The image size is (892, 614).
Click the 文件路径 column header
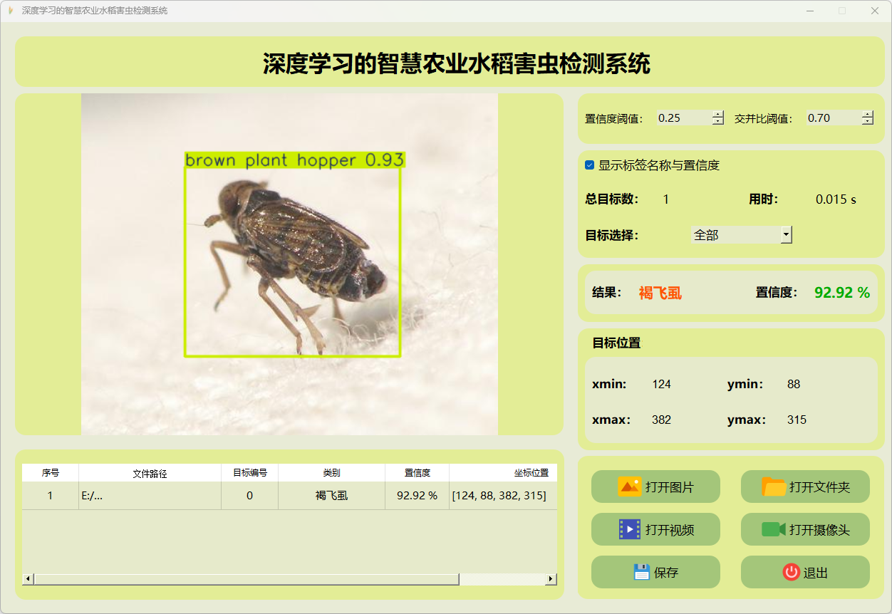[150, 473]
